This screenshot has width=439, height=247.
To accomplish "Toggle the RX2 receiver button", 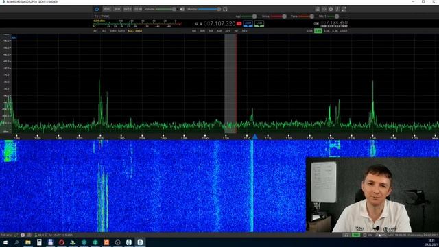I will [107, 9].
